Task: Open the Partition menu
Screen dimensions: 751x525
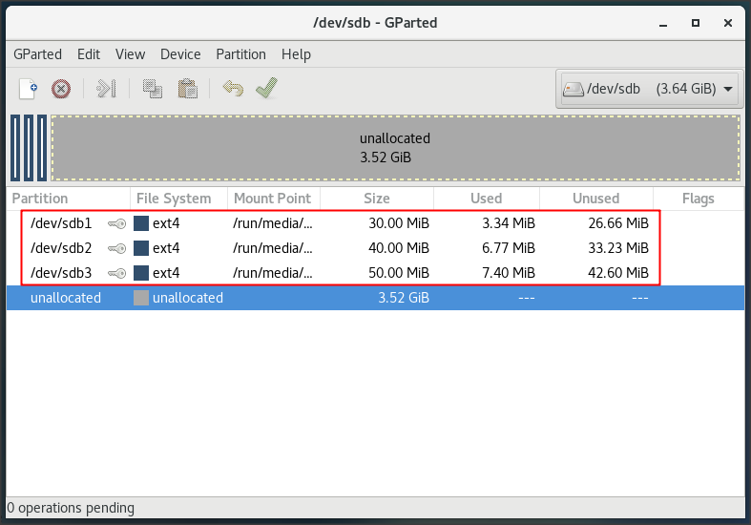Action: tap(240, 54)
